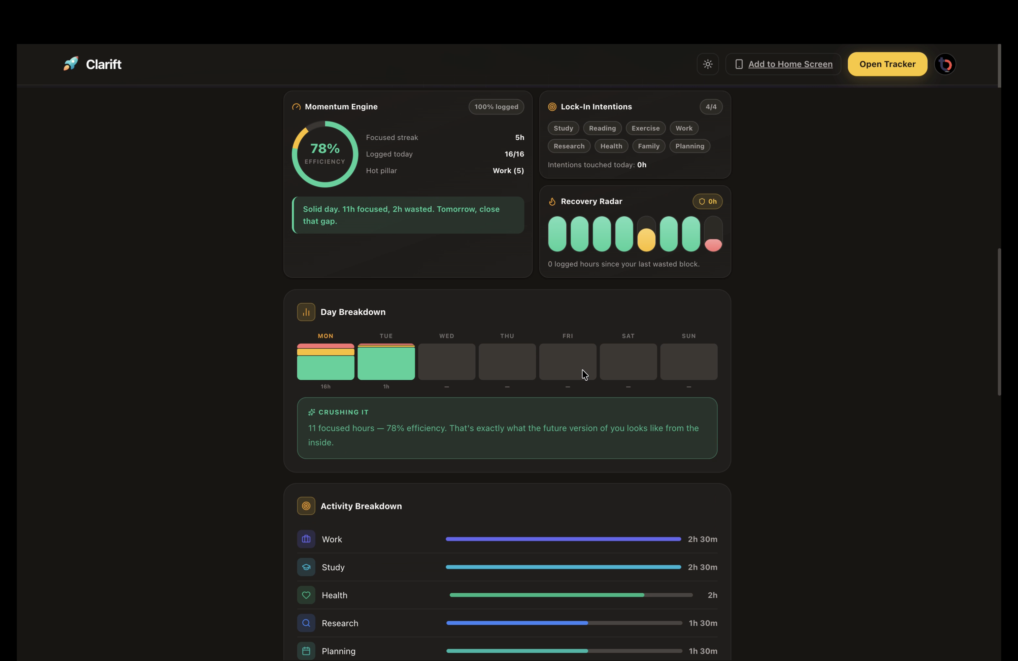Image resolution: width=1018 pixels, height=661 pixels.
Task: Toggle the light/dark theme sun icon
Action: [x=708, y=64]
